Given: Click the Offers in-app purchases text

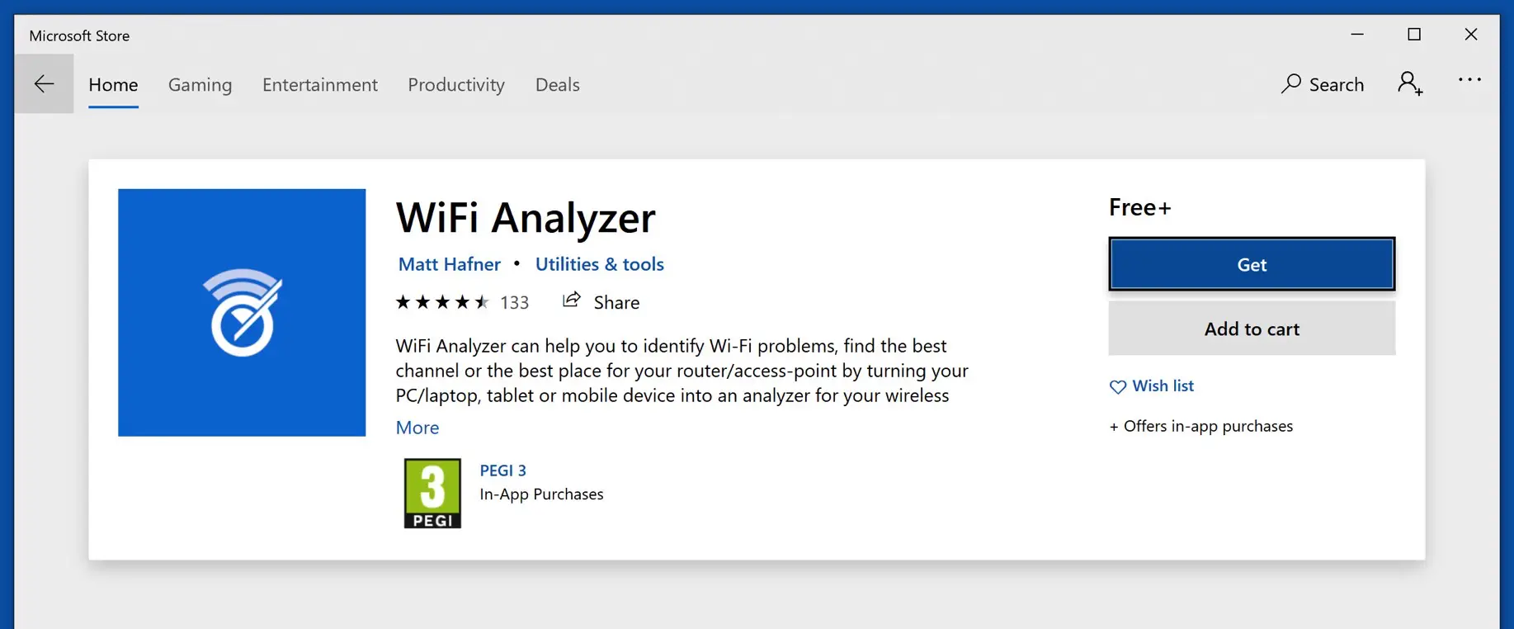Looking at the screenshot, I should pos(1201,426).
